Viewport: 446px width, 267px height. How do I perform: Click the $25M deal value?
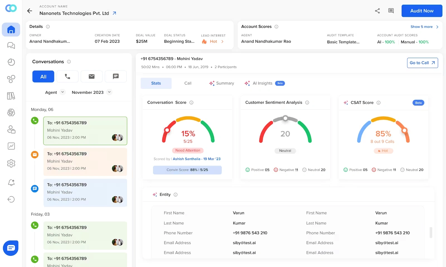142,42
